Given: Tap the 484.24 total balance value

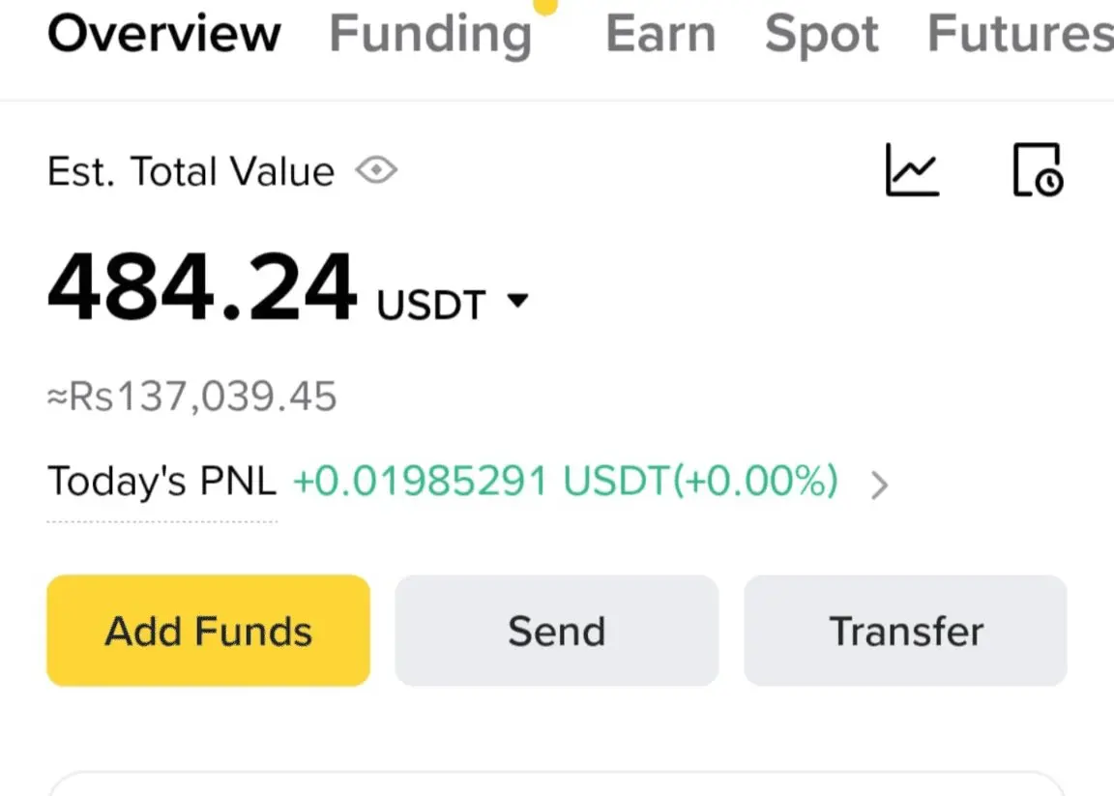Looking at the screenshot, I should point(202,288).
